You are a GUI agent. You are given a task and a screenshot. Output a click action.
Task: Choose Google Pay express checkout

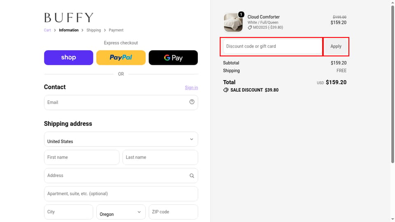[x=173, y=58]
